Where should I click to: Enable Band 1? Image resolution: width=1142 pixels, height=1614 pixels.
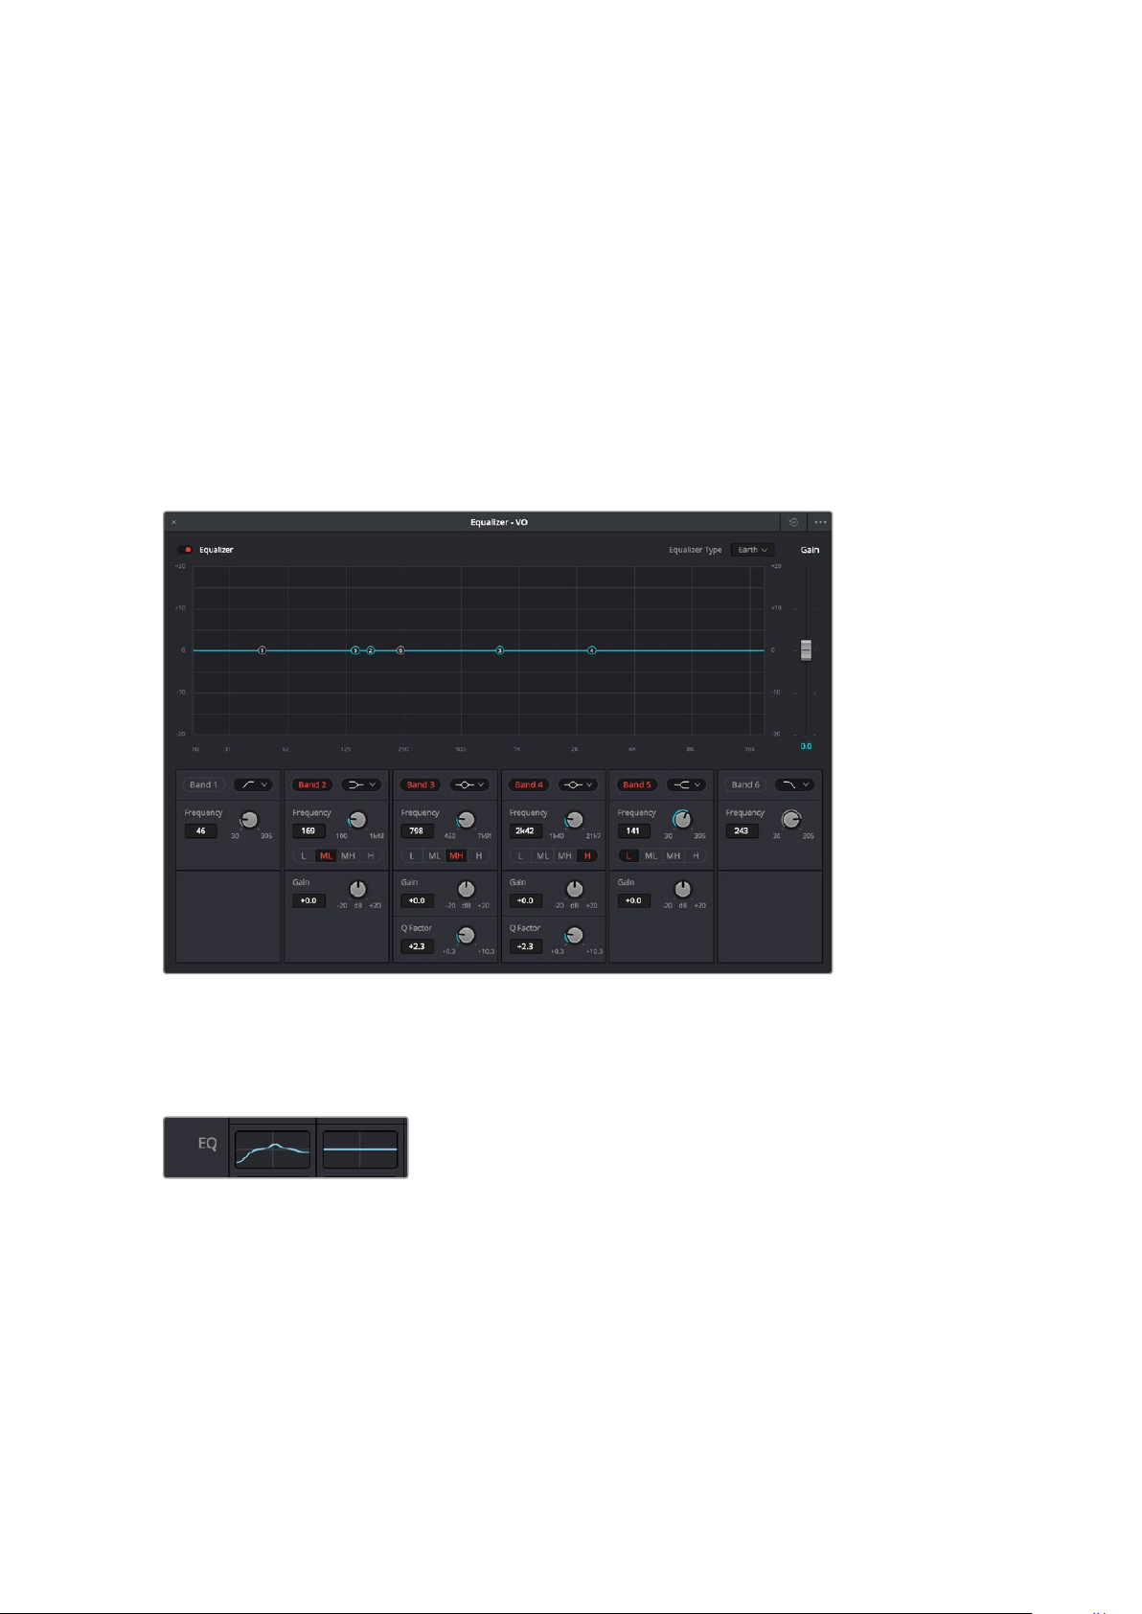[x=203, y=784]
